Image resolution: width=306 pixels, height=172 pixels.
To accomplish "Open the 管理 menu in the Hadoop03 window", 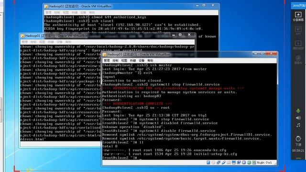I will click(107, 61).
